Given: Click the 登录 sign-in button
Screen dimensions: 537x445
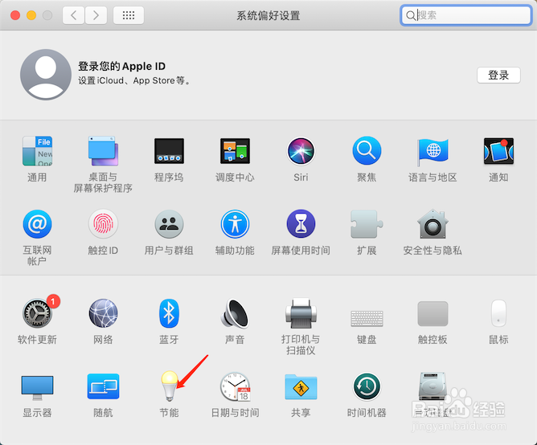Looking at the screenshot, I should [x=498, y=75].
